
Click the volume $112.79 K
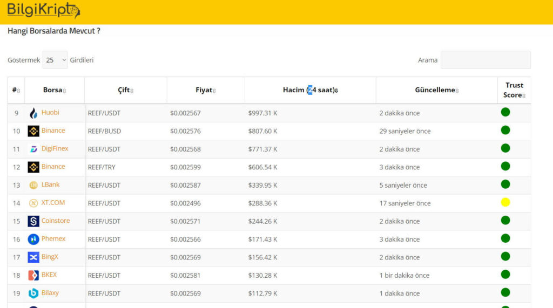pos(263,293)
